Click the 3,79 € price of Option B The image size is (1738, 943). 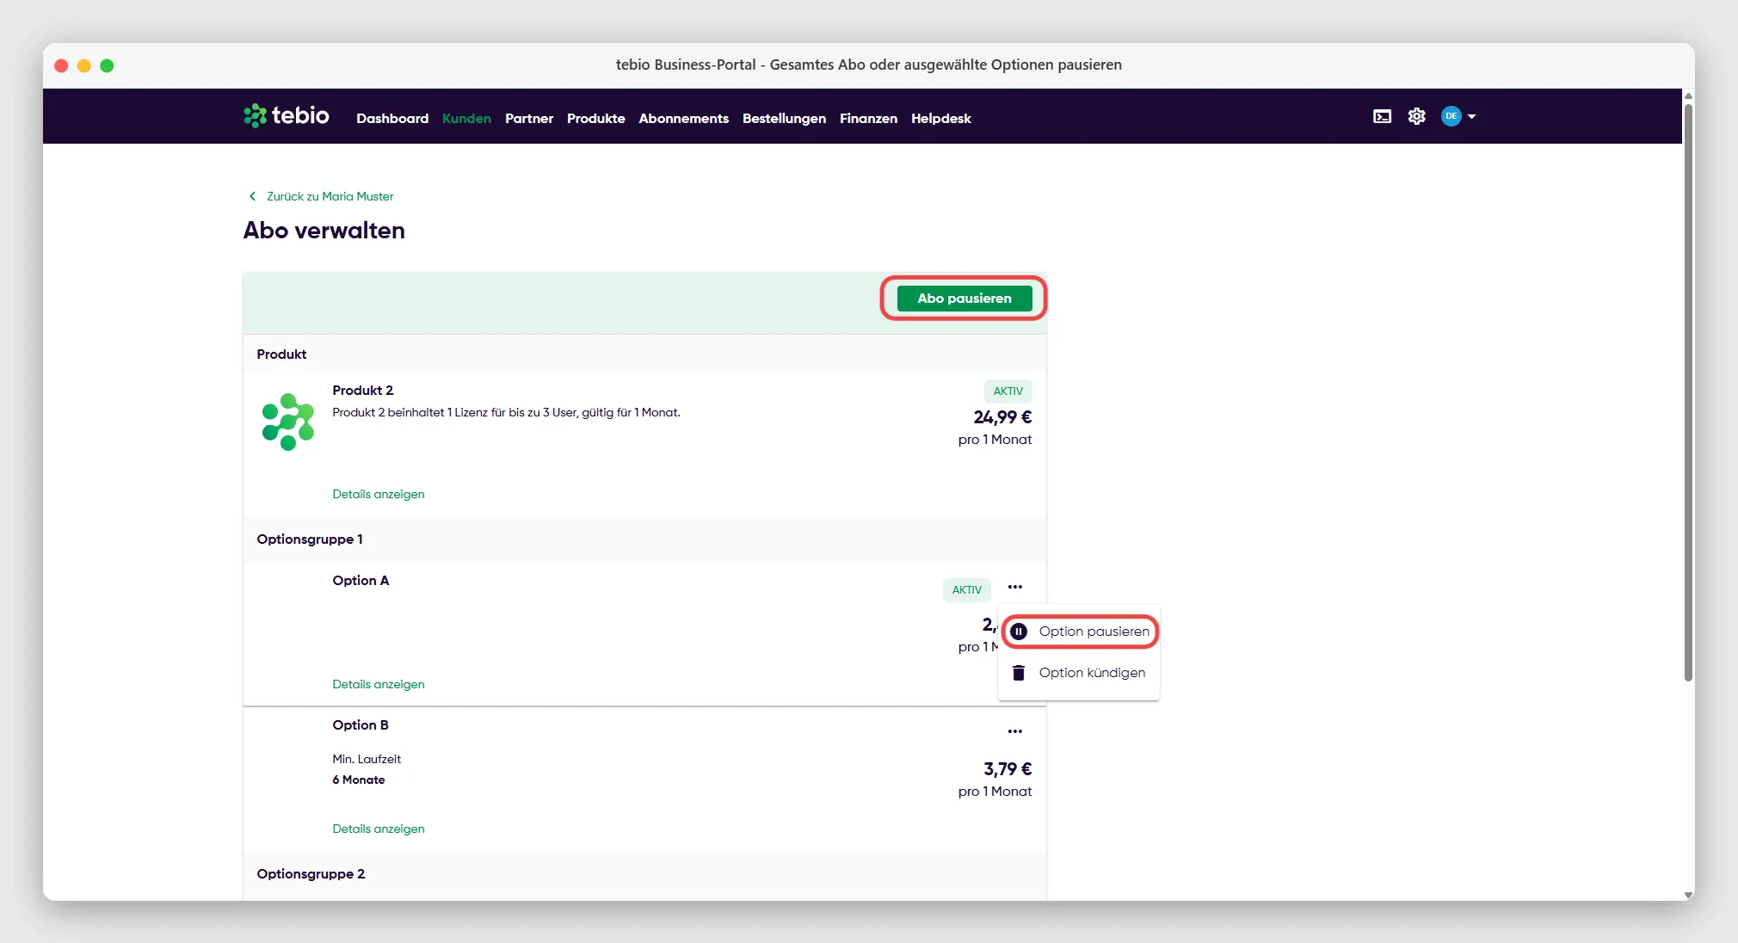click(x=1008, y=769)
